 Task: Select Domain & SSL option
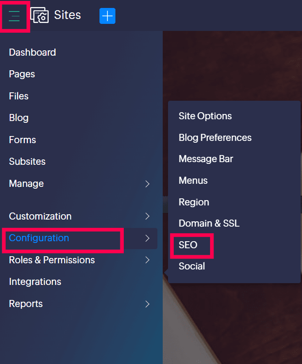click(x=209, y=224)
